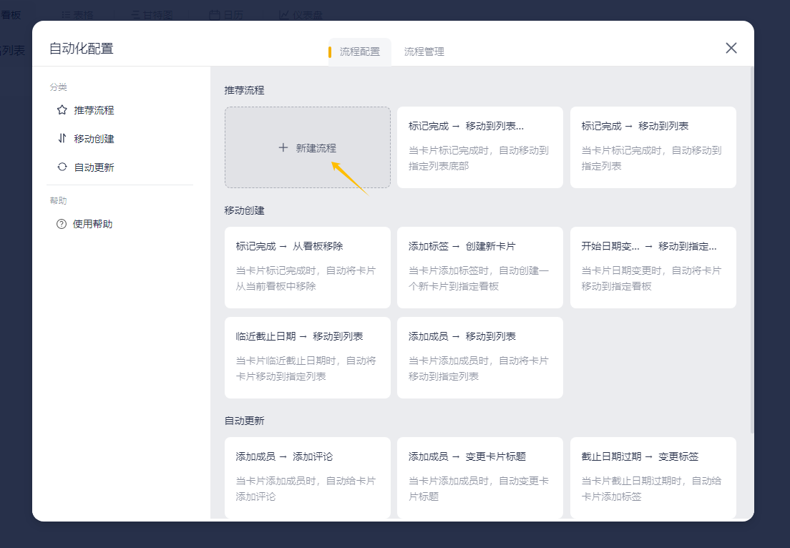Image resolution: width=790 pixels, height=548 pixels.
Task: Select the 标记完成 → 移动到列表底部 card
Action: click(480, 147)
